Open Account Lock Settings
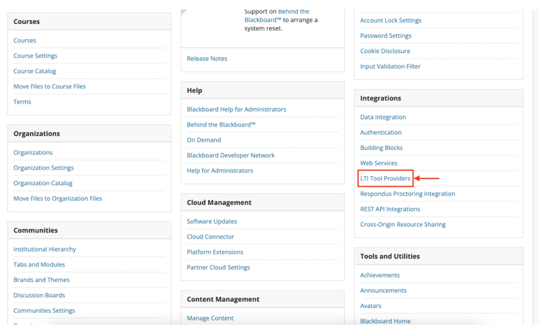The width and height of the screenshot is (544, 328). click(x=391, y=20)
